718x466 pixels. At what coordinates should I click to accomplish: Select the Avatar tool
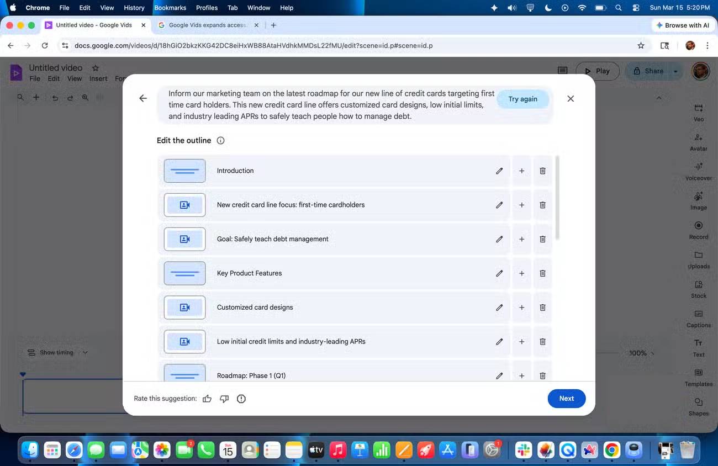point(698,141)
